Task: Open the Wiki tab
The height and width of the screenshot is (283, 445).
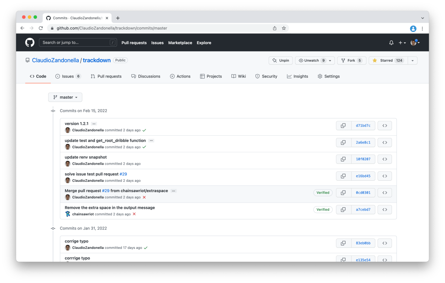Action: 239,76
